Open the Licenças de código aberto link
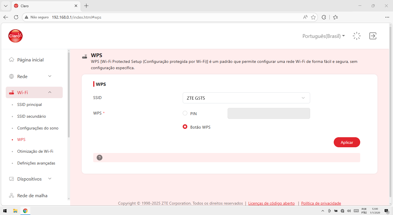The height and width of the screenshot is (215, 393). click(x=271, y=203)
